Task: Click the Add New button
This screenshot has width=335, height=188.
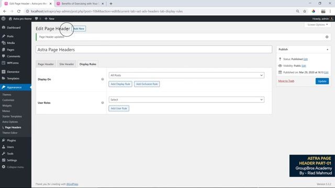Action: coord(79,29)
